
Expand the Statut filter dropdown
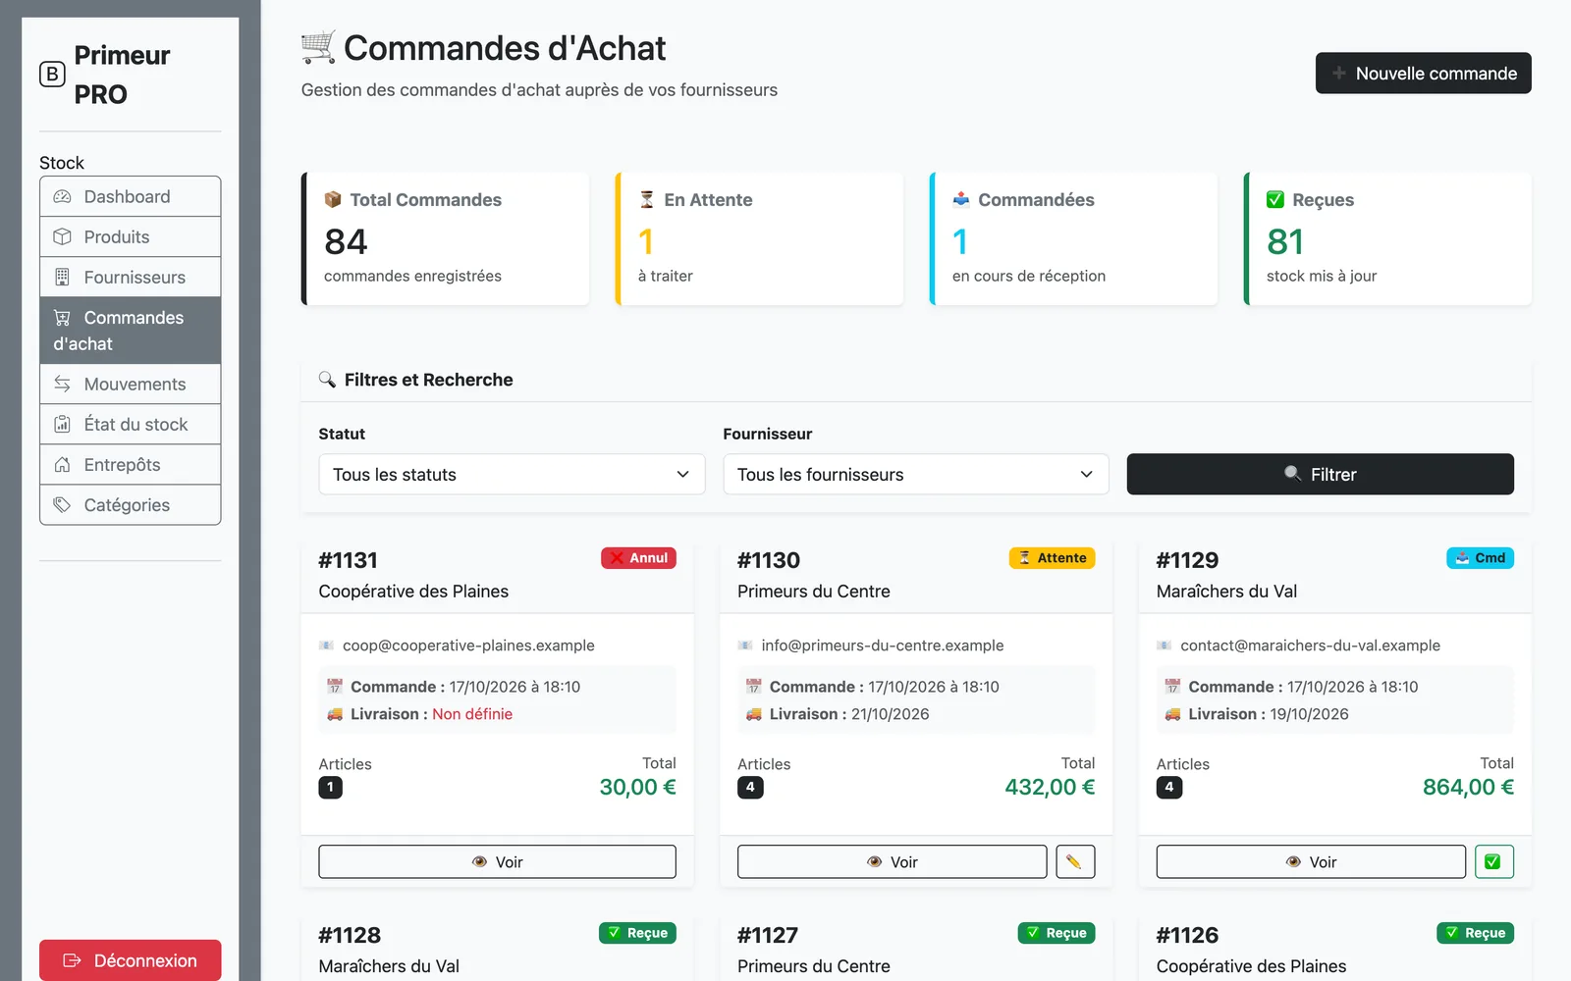512,474
